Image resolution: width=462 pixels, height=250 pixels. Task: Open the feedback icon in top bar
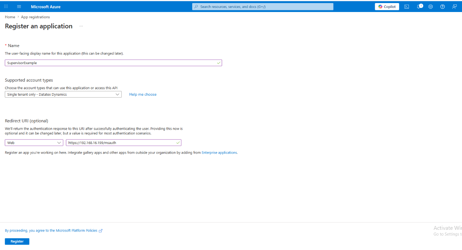click(454, 7)
